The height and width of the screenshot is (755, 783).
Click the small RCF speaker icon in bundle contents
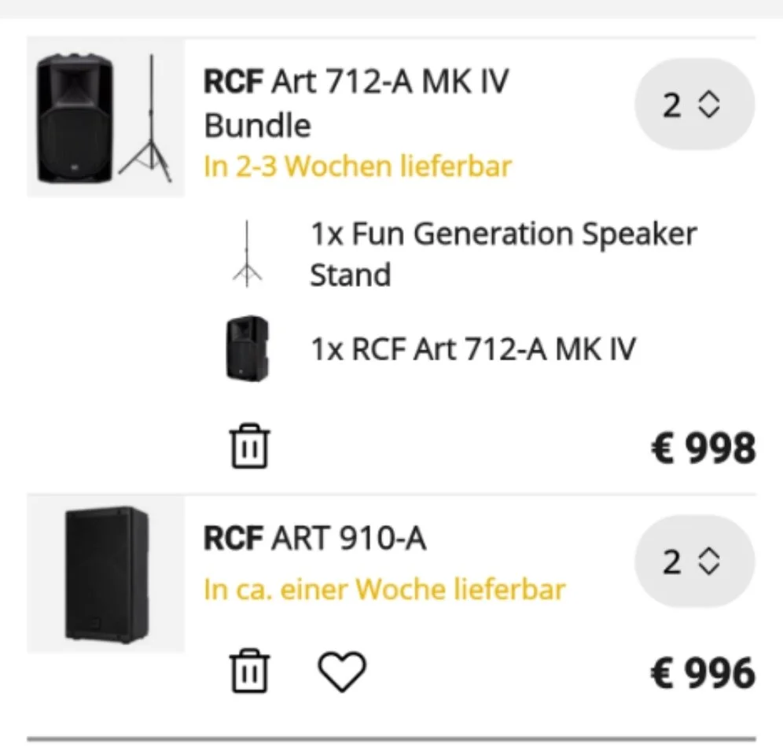[x=248, y=348]
